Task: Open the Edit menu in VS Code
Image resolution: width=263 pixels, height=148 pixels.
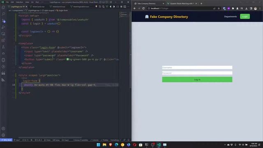Action: pyautogui.click(x=12, y=2)
